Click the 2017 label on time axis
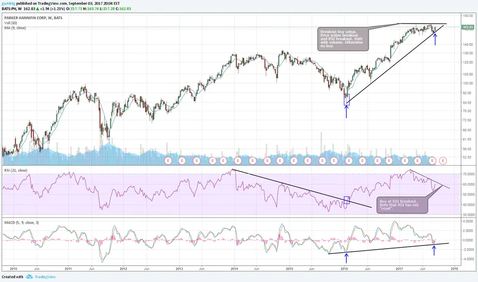Viewport: 478px width, 282px height. tap(399, 269)
